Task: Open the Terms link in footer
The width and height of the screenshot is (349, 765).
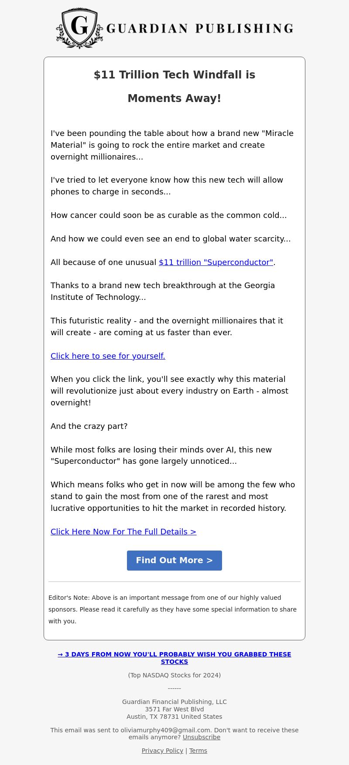Action: 198,751
